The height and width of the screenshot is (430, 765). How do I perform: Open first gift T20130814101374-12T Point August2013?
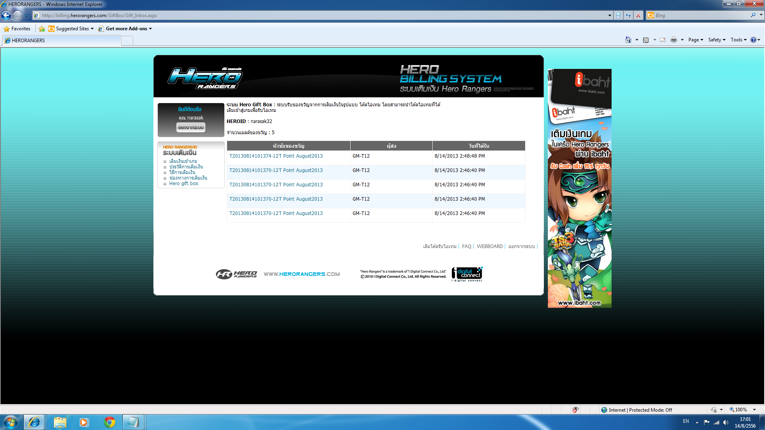pyautogui.click(x=276, y=156)
